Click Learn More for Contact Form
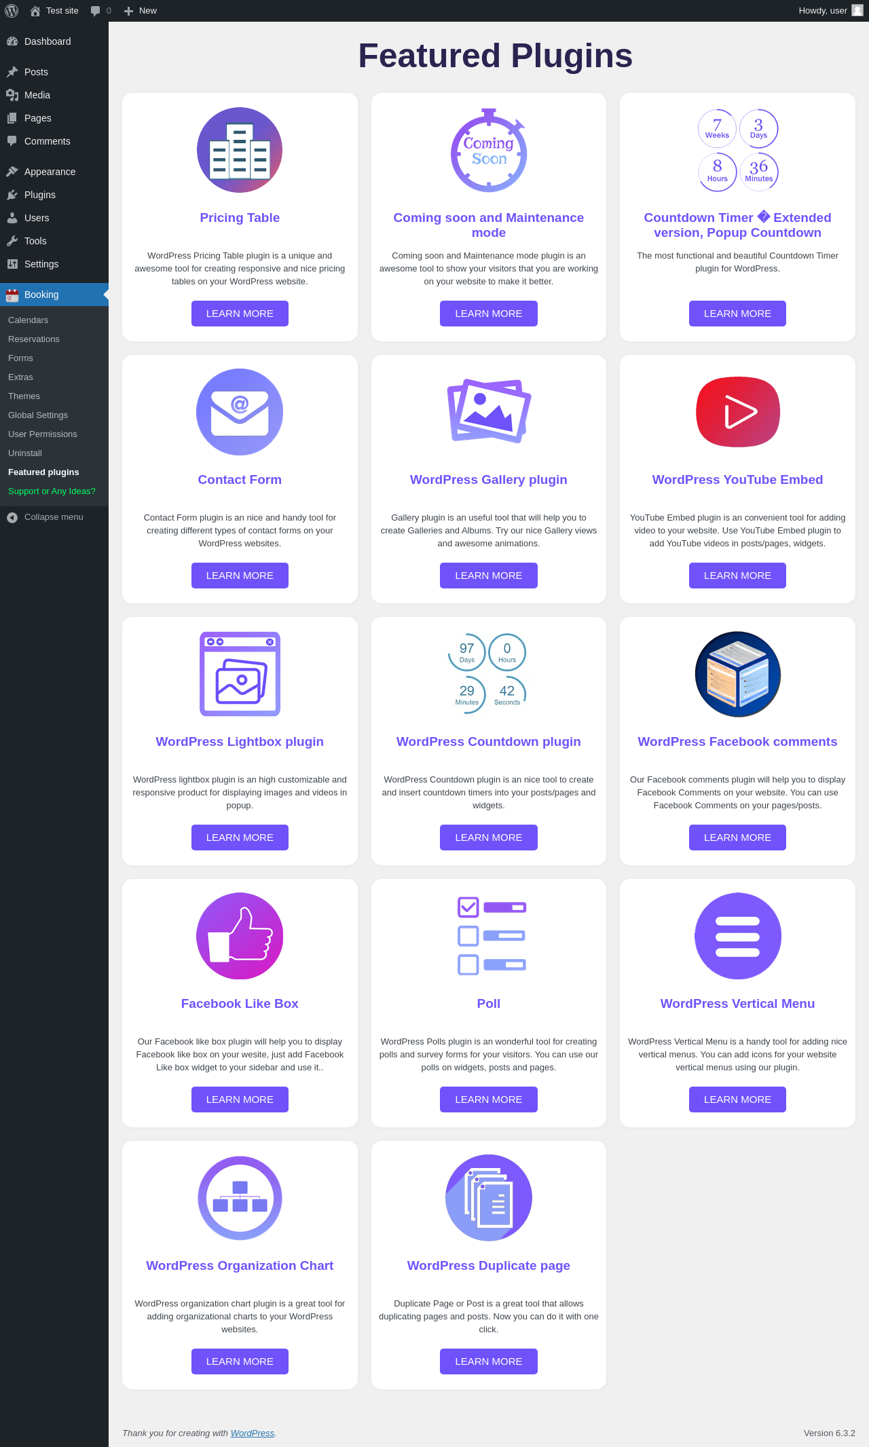Screen dimensions: 869x1447 point(240,576)
